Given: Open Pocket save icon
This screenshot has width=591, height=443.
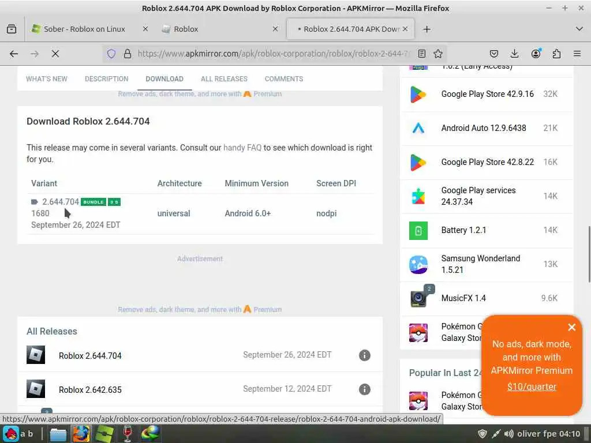Looking at the screenshot, I should [494, 54].
